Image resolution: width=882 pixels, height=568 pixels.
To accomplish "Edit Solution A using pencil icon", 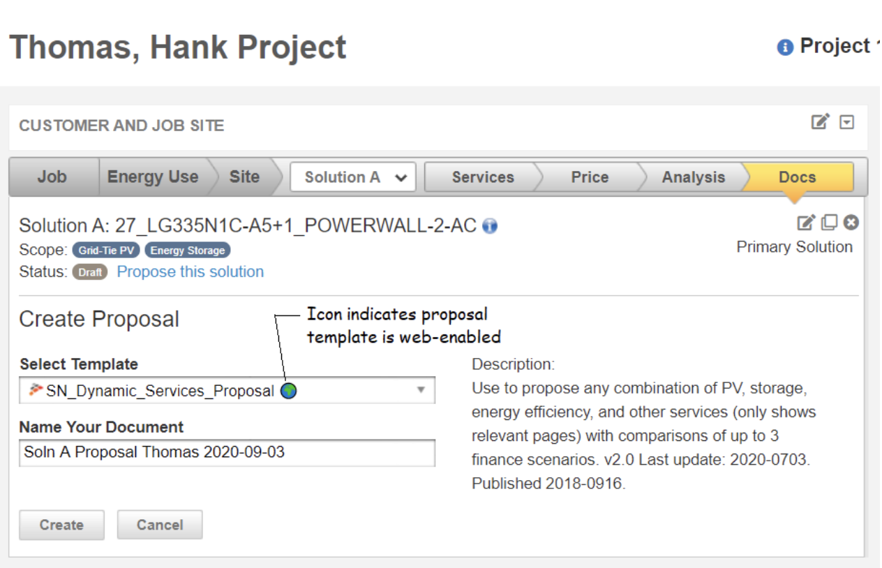I will (x=806, y=223).
